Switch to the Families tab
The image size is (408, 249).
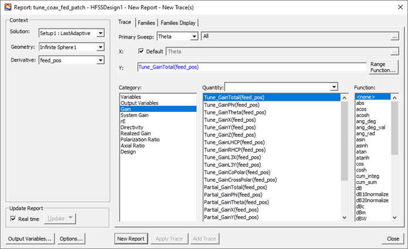point(146,22)
